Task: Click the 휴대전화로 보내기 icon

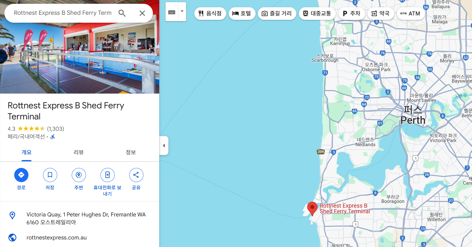Action: click(107, 175)
